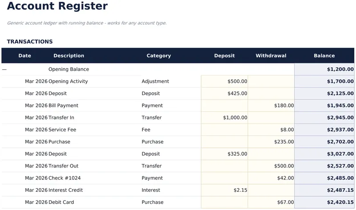Select the $8.00 Service Fee withdrawal cell
The image size is (356, 210).
click(271, 130)
